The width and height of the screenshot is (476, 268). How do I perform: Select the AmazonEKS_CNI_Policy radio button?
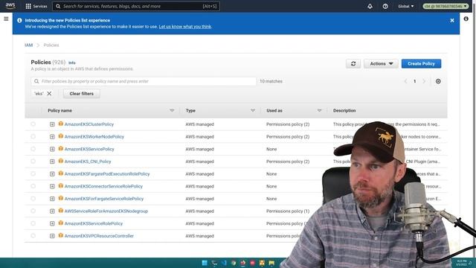tap(33, 162)
